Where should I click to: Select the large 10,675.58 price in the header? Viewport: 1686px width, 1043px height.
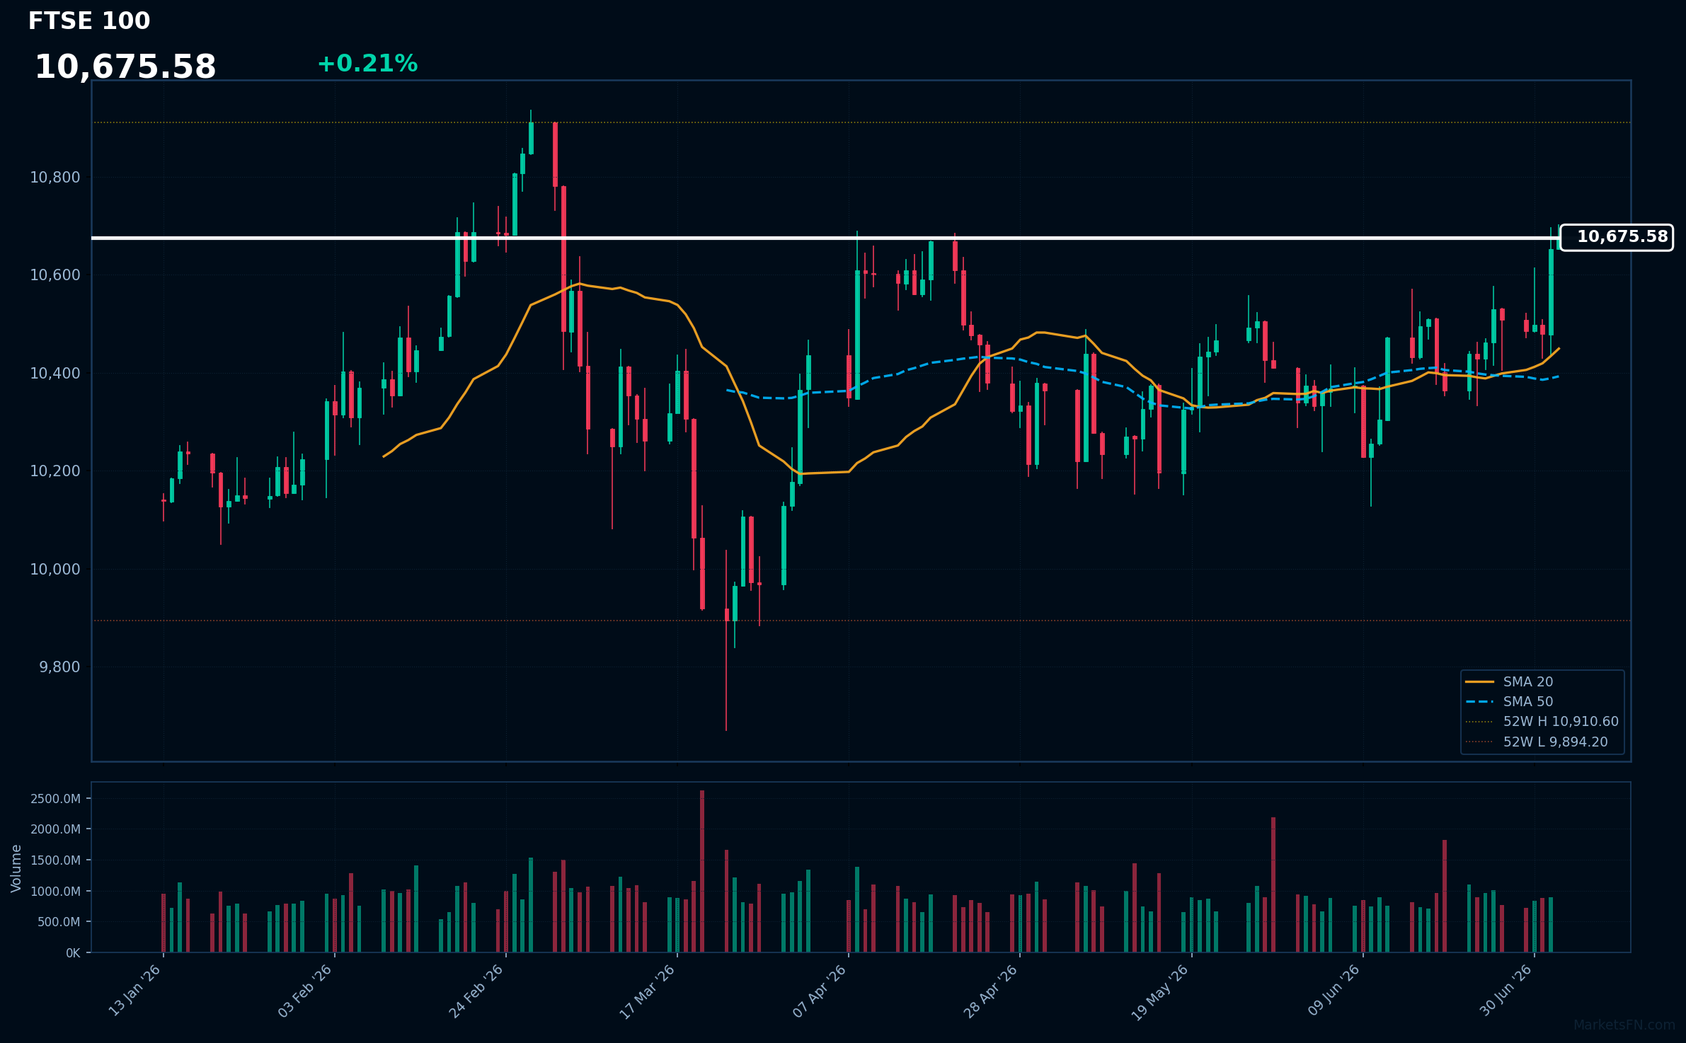click(x=125, y=67)
